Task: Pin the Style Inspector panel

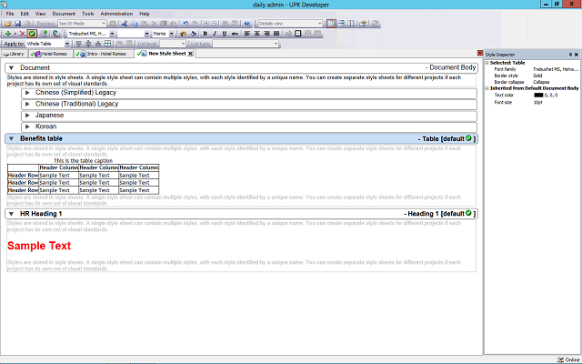Action: [x=568, y=55]
